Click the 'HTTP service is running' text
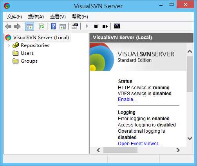Viewport: 197px width, 166px height. tap(144, 88)
